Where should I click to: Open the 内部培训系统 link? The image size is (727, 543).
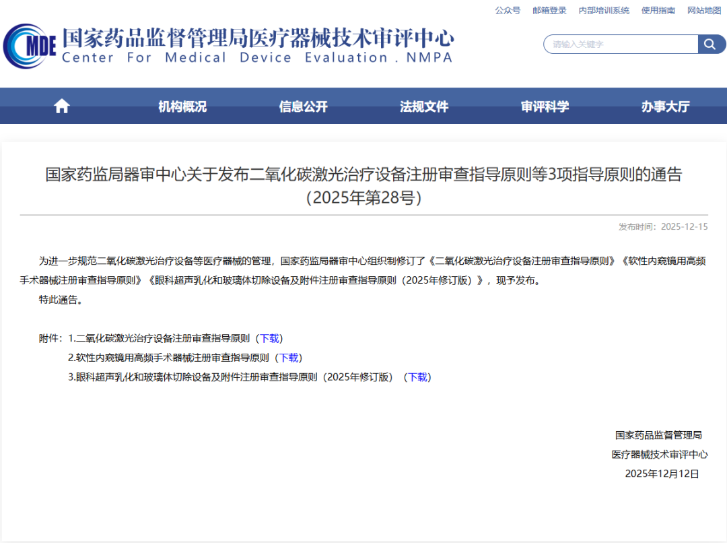(x=604, y=10)
